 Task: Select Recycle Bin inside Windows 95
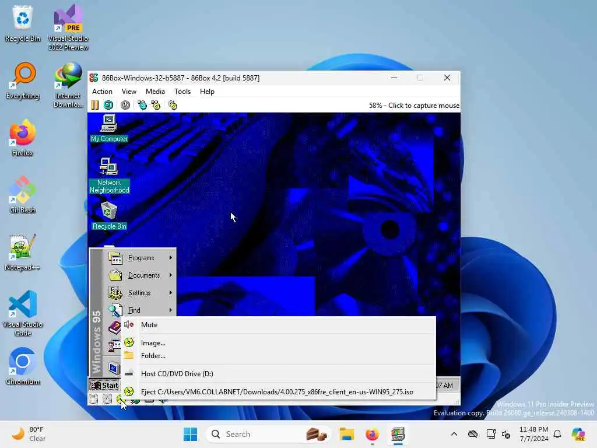point(109,216)
